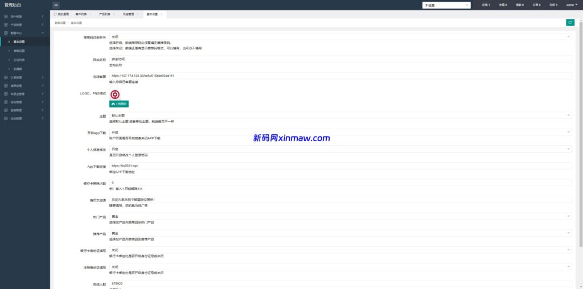Click the 产品管理 sidebar menu icon
This screenshot has width=583, height=289.
(x=6, y=25)
